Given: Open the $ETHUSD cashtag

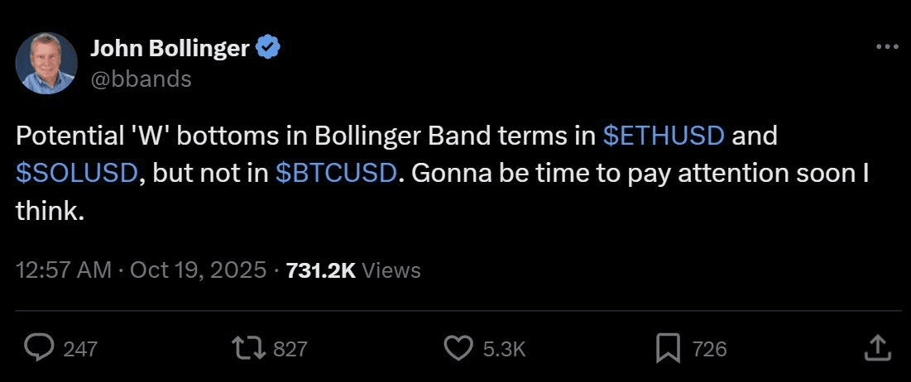Looking at the screenshot, I should [664, 136].
